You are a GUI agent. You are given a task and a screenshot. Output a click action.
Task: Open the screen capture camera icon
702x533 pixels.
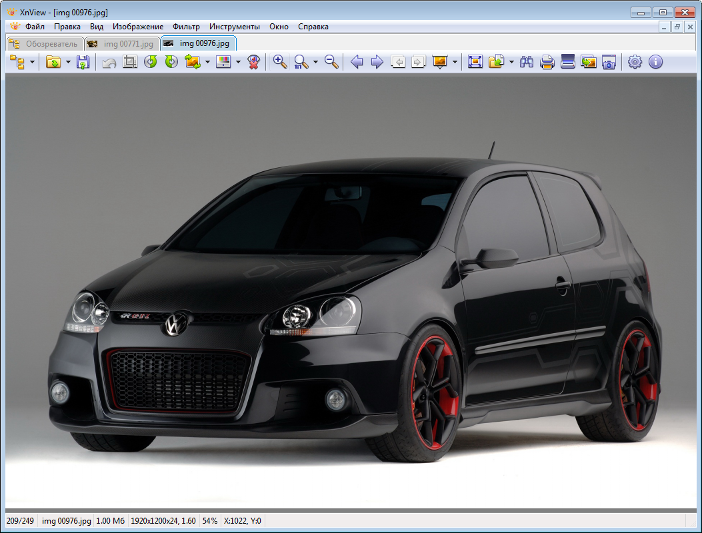tap(609, 62)
